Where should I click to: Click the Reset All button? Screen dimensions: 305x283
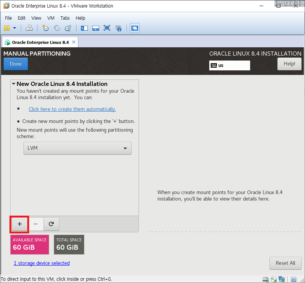pyautogui.click(x=285, y=263)
